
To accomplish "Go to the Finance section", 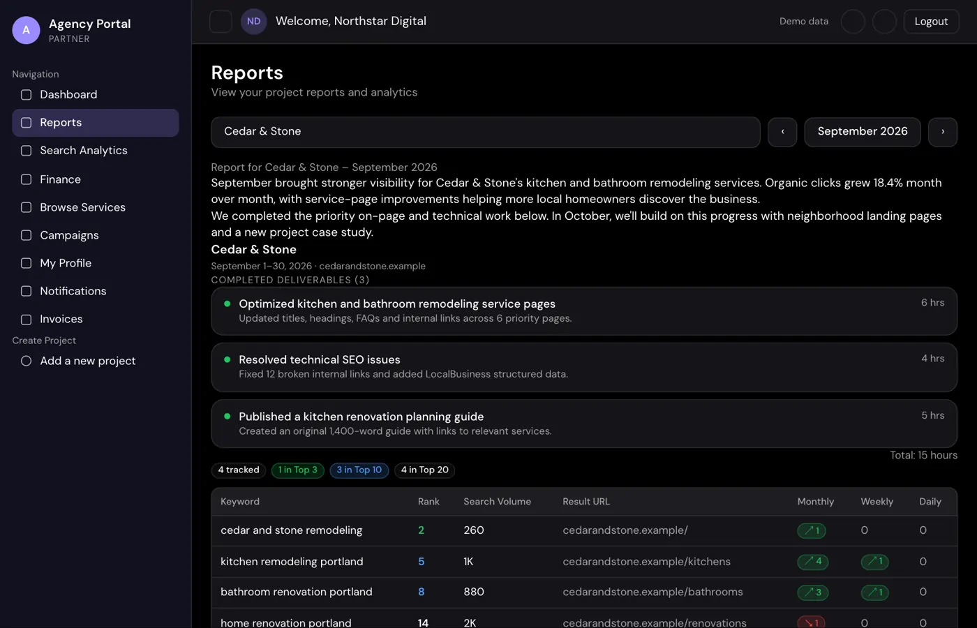I will coord(96,179).
